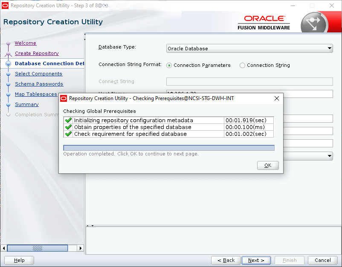The height and width of the screenshot is (267, 342).
Task: Click the Summary step bullet icon
Action: (8, 105)
